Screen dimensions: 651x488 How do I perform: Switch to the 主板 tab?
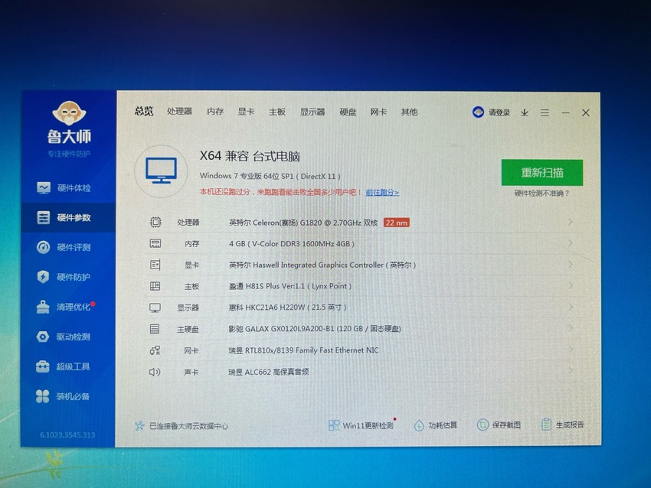(x=277, y=112)
